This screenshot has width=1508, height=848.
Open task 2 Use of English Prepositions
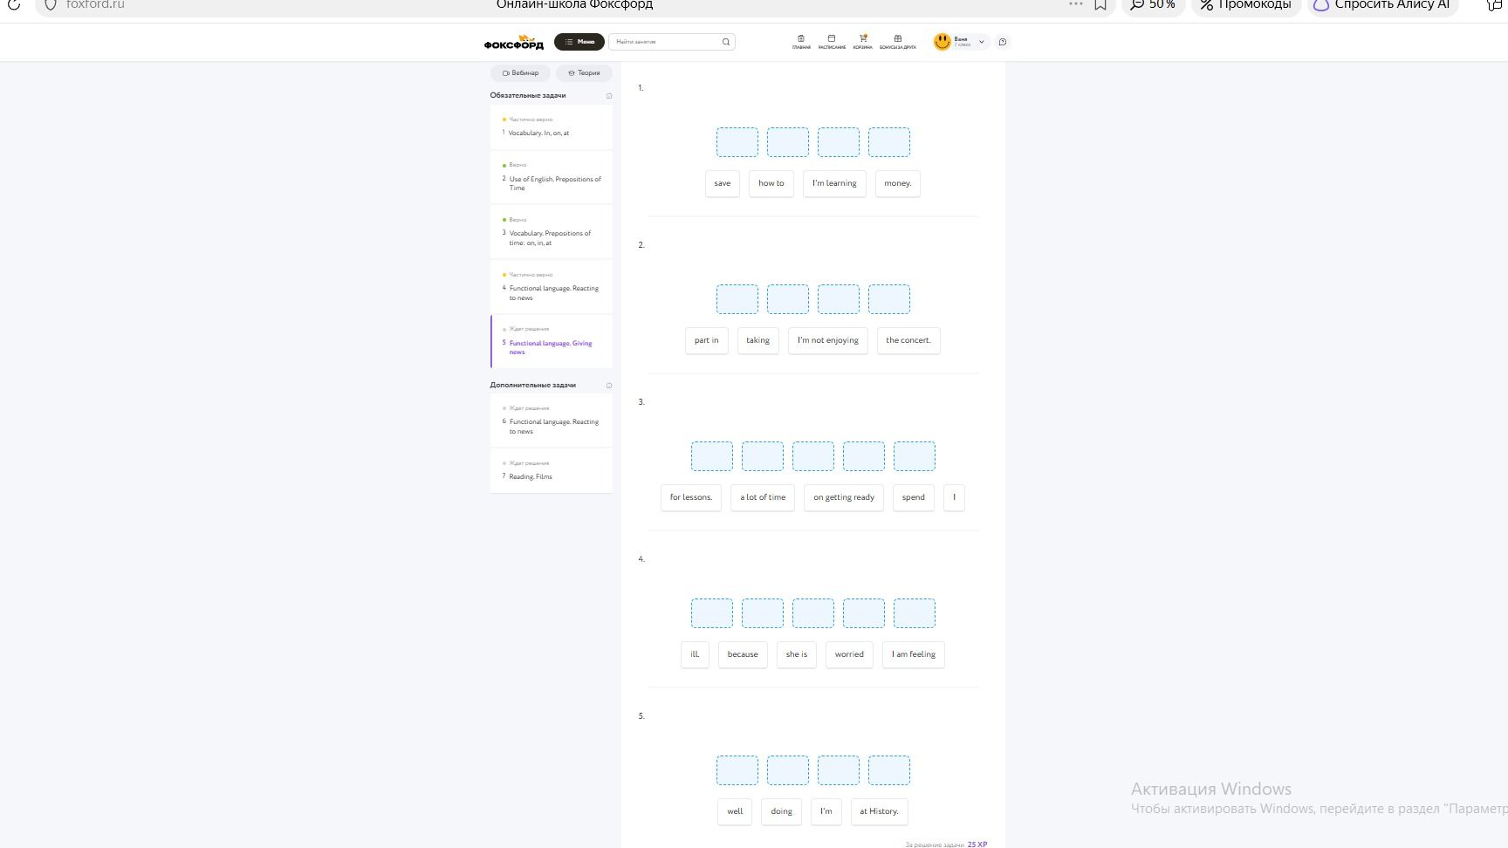point(552,177)
